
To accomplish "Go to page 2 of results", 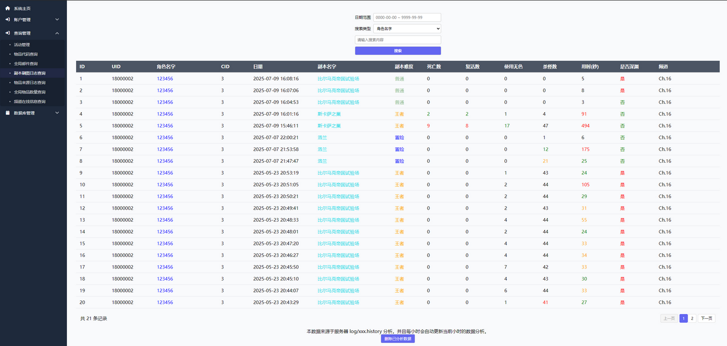I will click(692, 319).
